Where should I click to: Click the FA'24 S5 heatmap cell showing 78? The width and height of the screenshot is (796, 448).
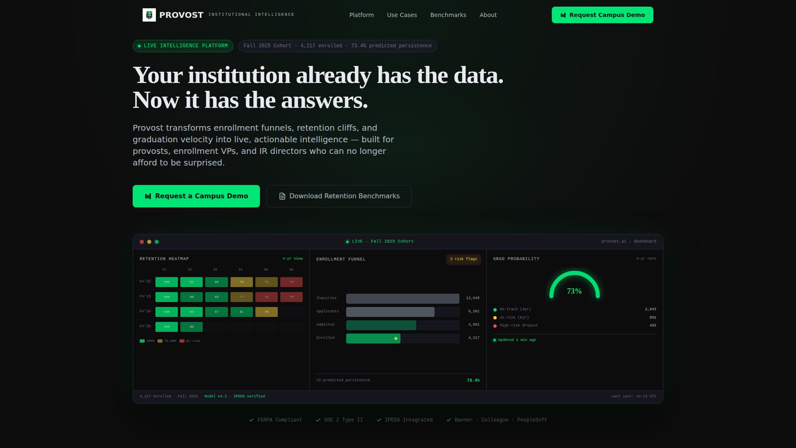tap(267, 312)
